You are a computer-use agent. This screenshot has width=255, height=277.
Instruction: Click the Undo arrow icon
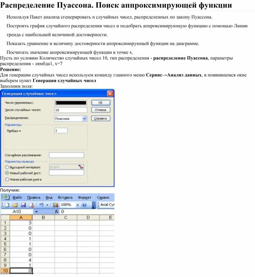pyautogui.click(x=41, y=205)
